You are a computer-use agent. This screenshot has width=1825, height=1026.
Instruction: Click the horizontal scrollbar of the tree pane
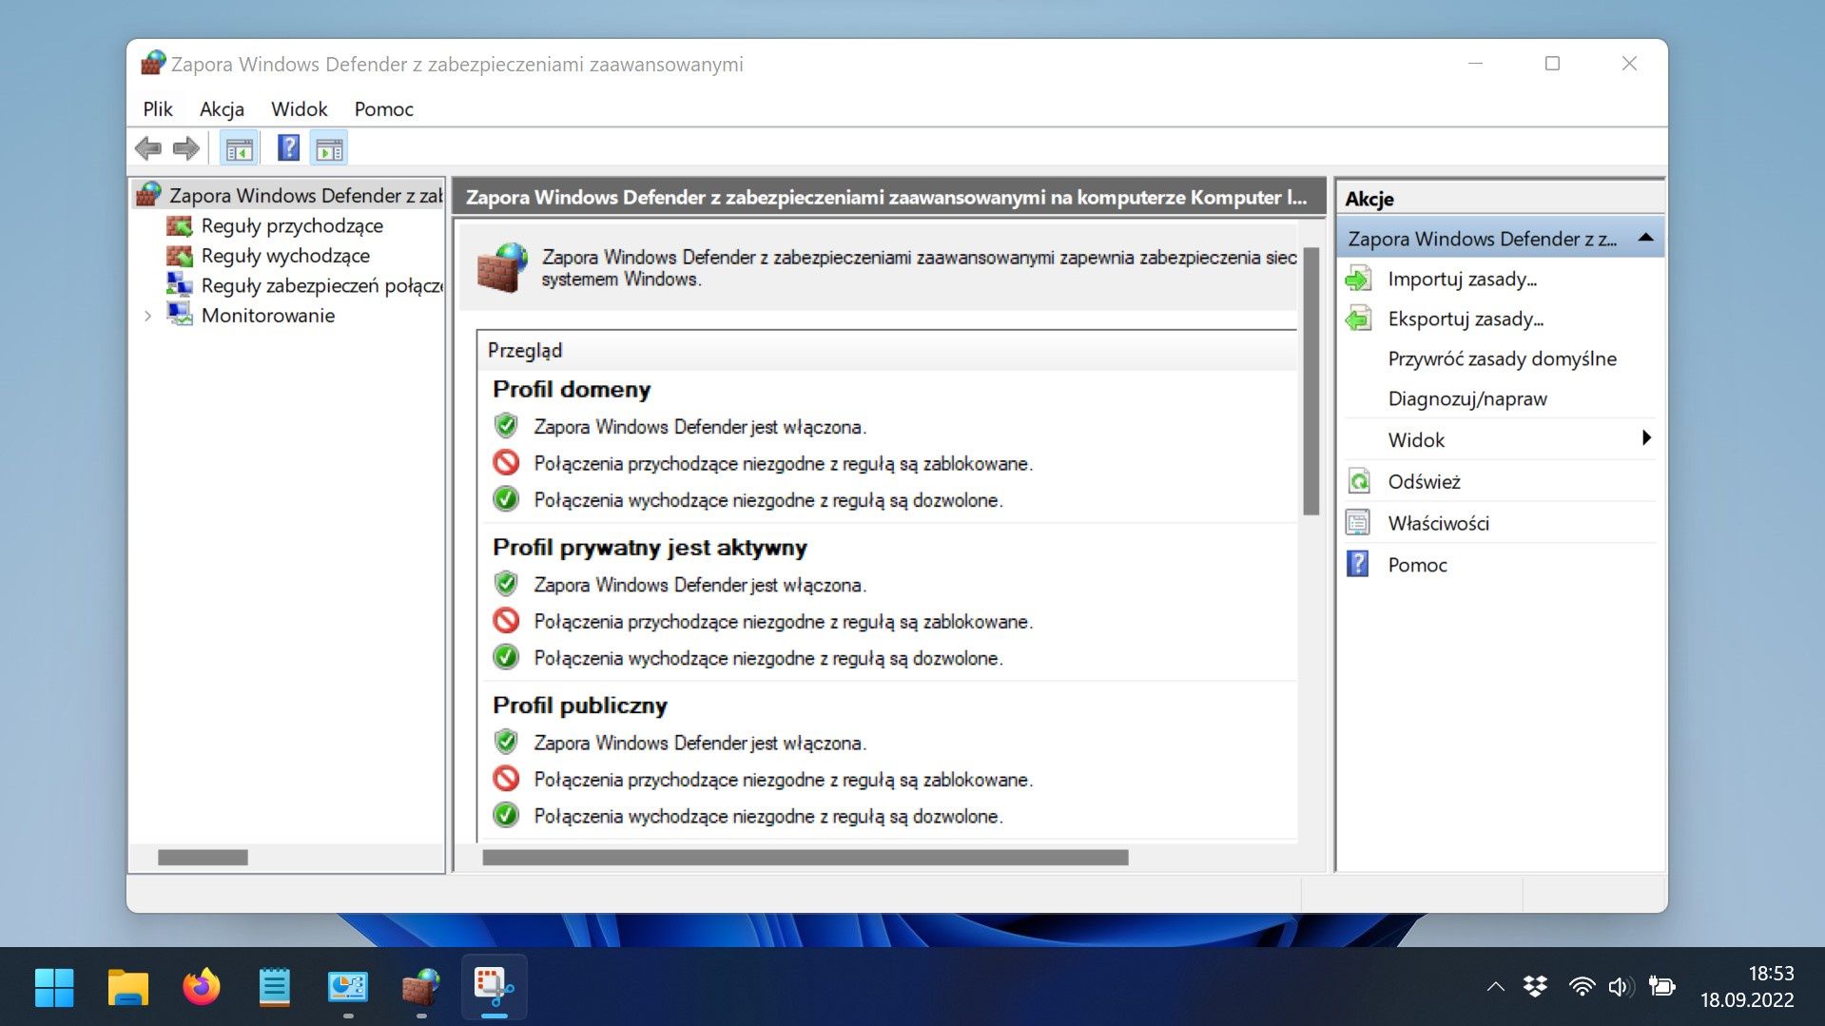203,858
